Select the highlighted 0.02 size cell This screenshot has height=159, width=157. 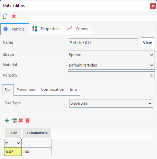(x=13, y=152)
